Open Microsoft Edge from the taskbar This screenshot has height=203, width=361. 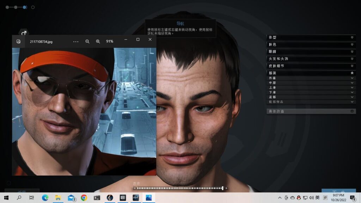click(45, 198)
